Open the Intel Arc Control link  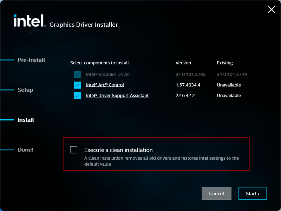104,85
